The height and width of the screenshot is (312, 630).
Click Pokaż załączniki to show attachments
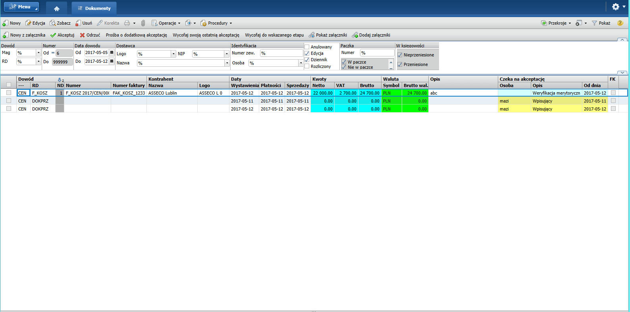[x=328, y=35]
